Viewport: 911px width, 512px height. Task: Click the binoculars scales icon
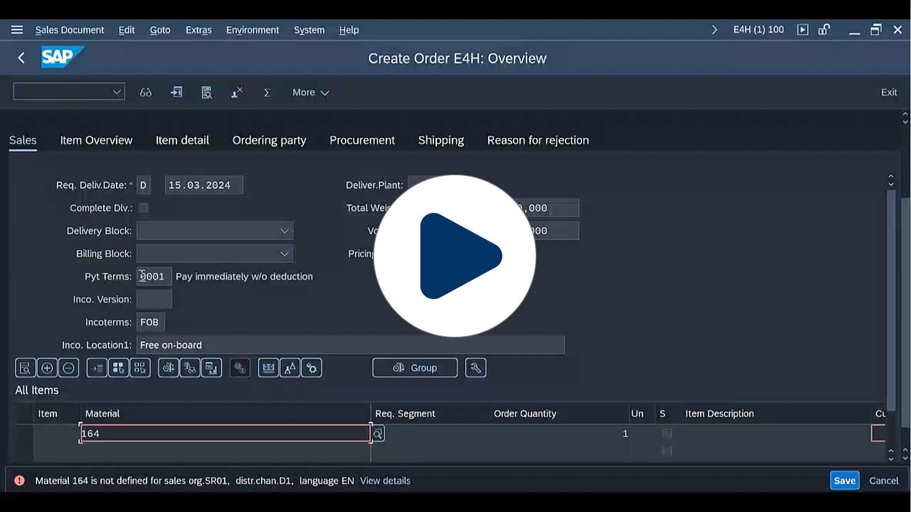pos(190,368)
